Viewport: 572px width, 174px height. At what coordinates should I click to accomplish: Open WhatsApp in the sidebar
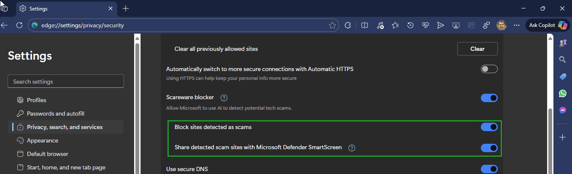(x=562, y=93)
